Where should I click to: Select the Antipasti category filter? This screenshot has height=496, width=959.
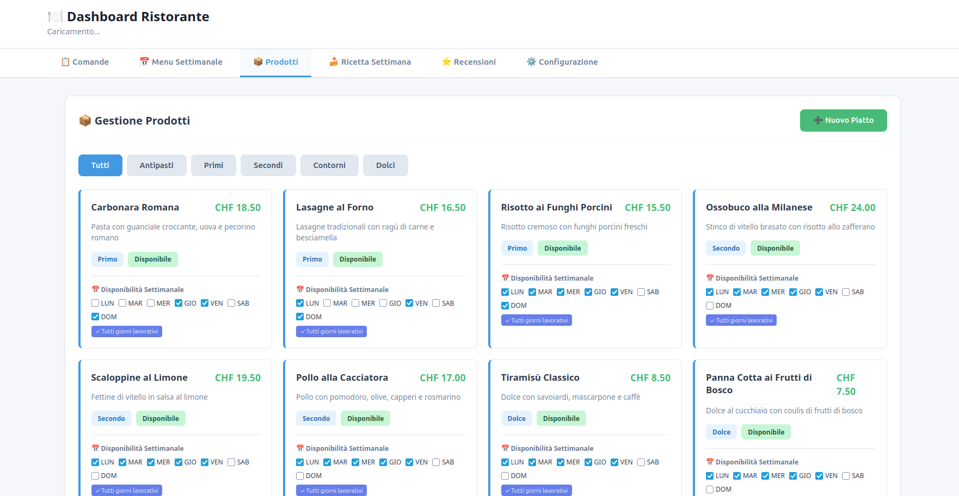(156, 165)
